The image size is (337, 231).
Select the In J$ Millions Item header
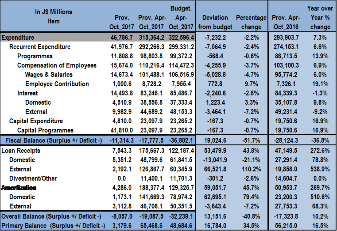tap(54, 16)
